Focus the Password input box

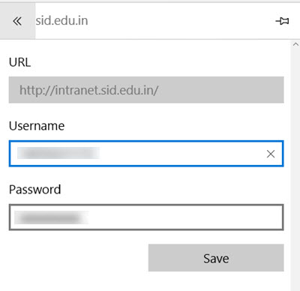pos(146,217)
